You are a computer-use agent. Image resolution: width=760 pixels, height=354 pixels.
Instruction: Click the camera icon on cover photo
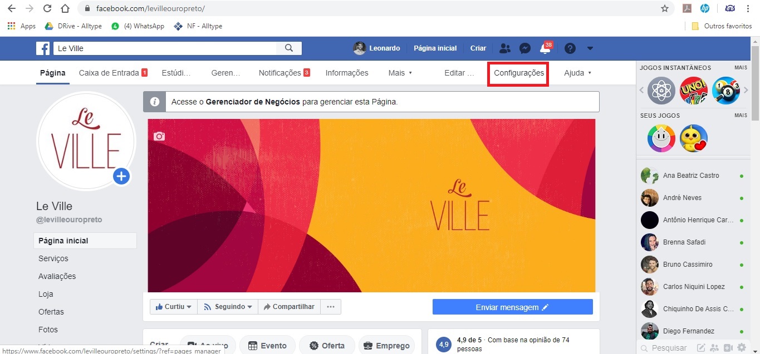pyautogui.click(x=159, y=136)
